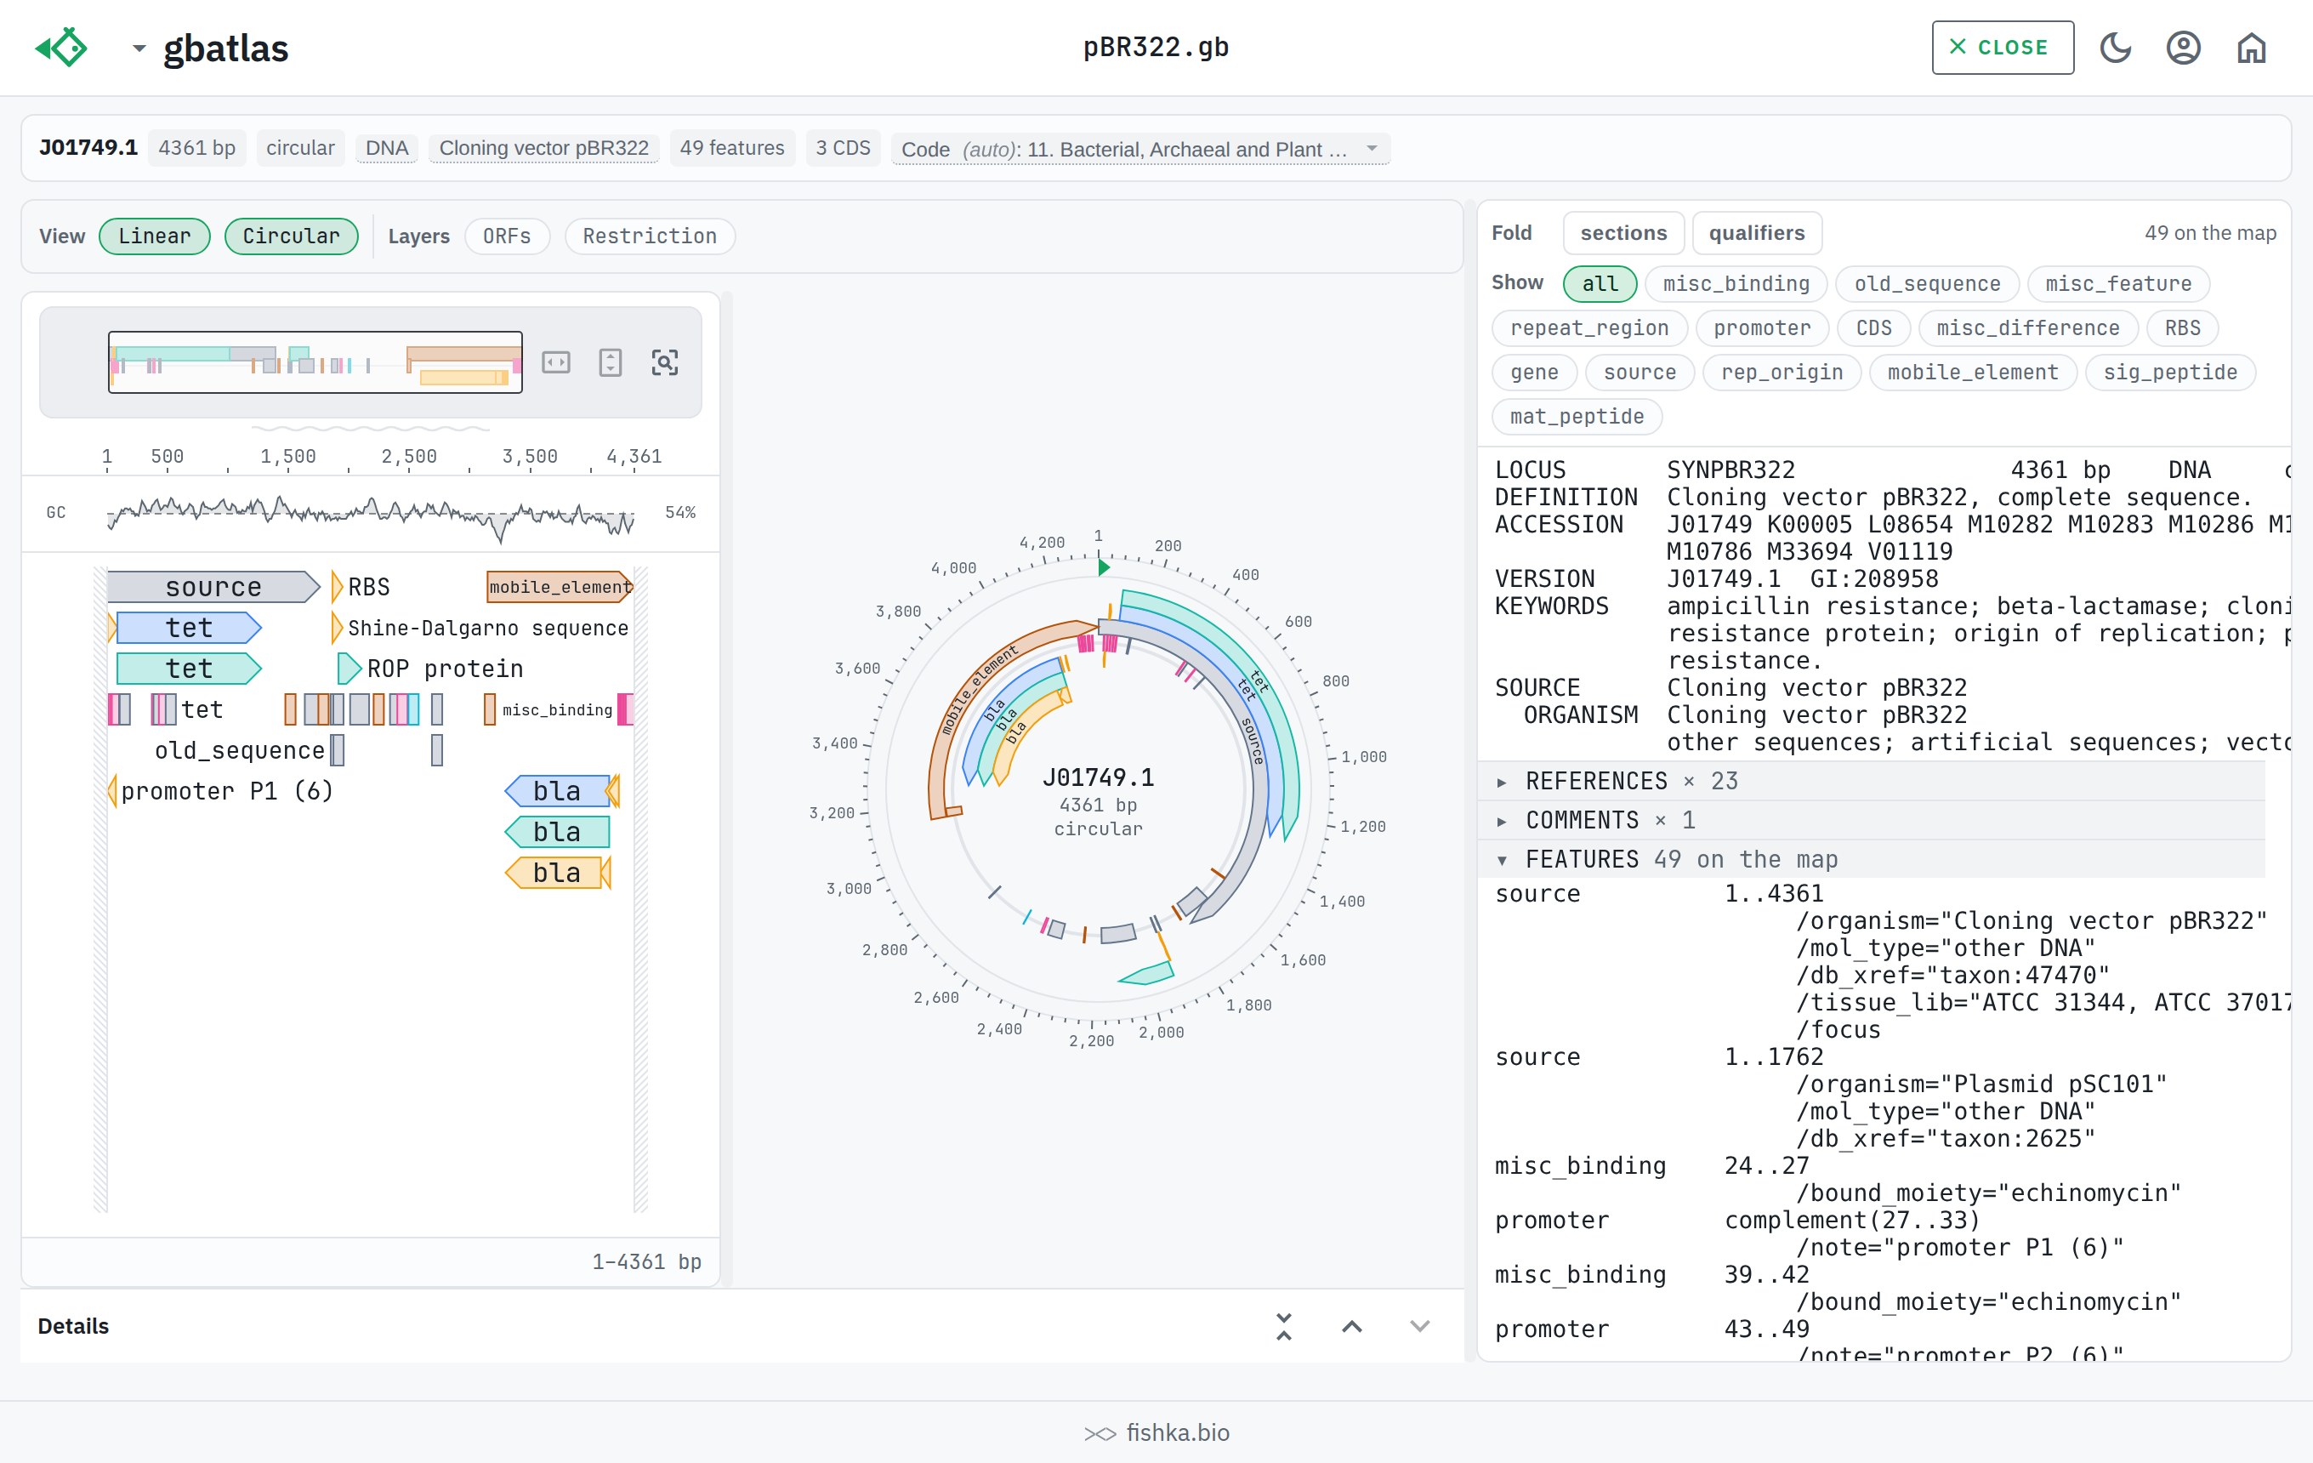Click the fit-height vertical arrows icon
Viewport: 2313px width, 1463px height.
pos(610,362)
